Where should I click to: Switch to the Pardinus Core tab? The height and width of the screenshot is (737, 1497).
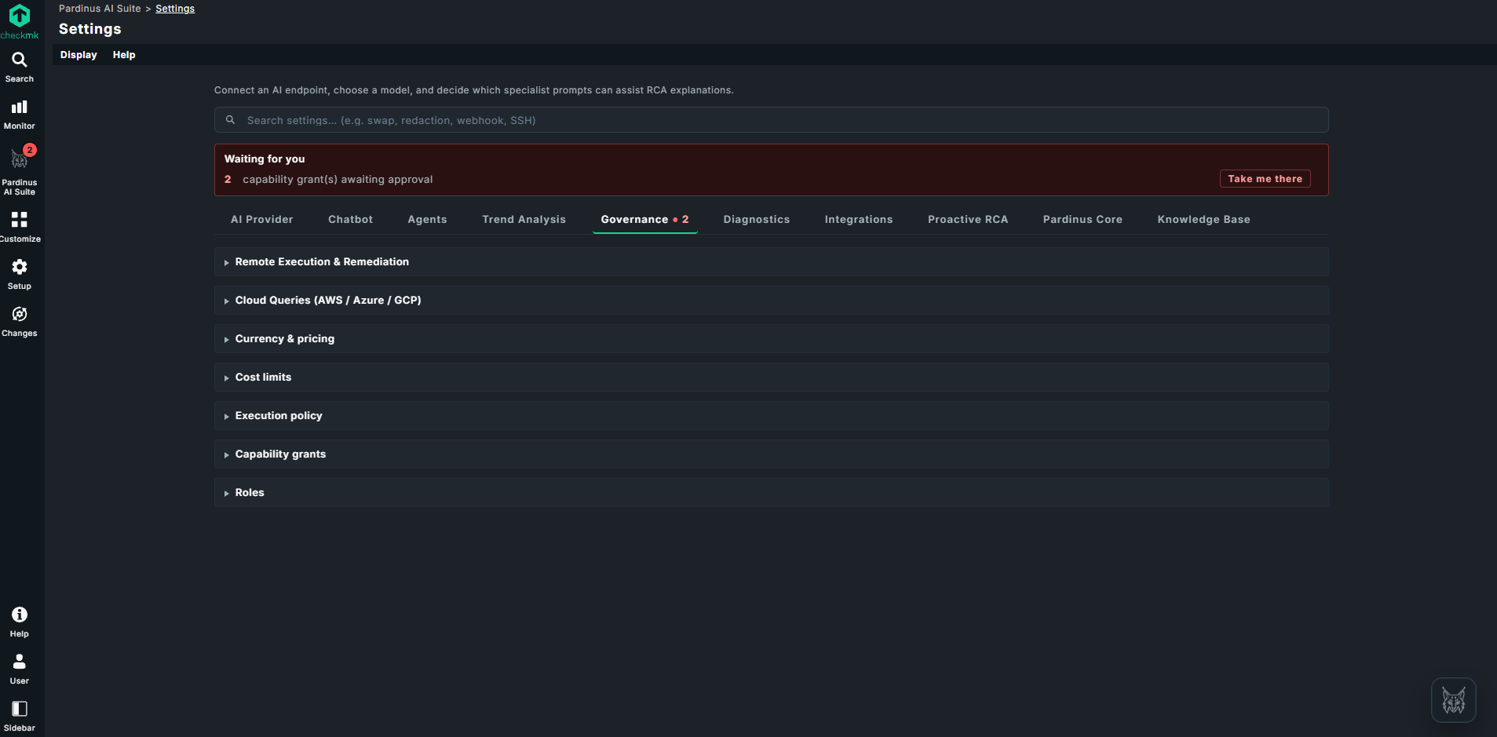coord(1083,220)
